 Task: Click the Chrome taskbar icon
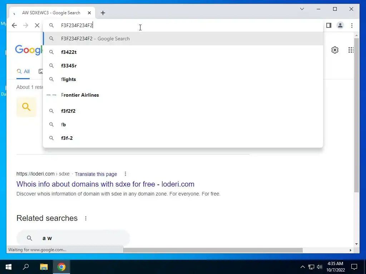[x=61, y=267]
